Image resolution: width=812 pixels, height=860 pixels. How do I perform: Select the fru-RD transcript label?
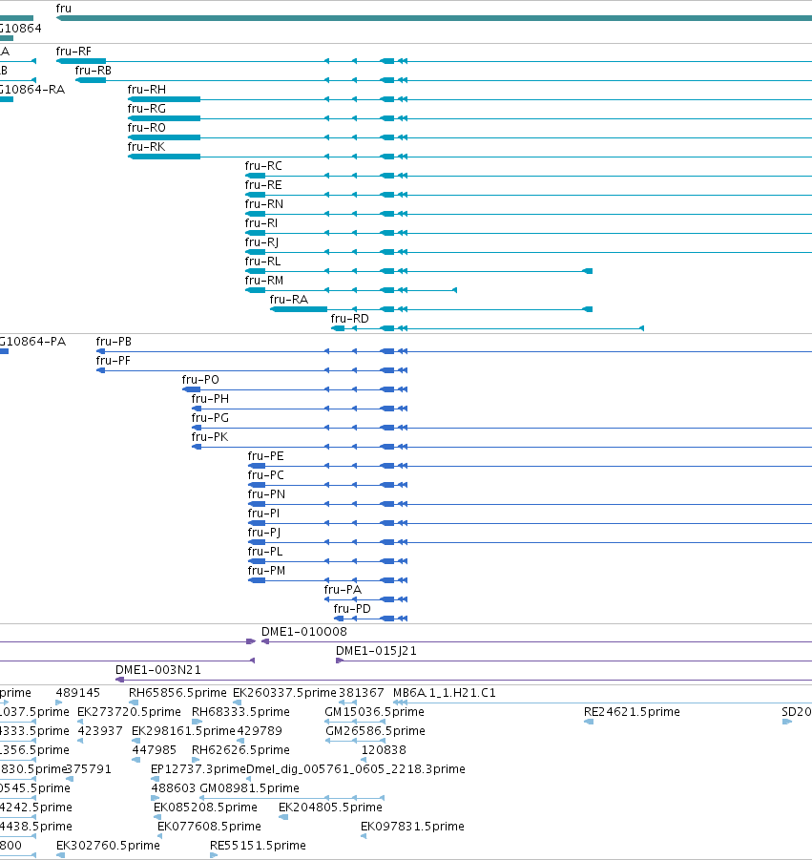350,319
